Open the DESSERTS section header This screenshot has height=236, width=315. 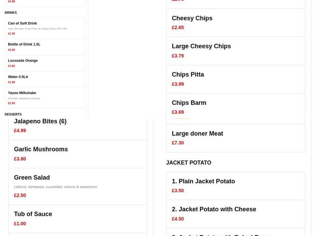13,114
